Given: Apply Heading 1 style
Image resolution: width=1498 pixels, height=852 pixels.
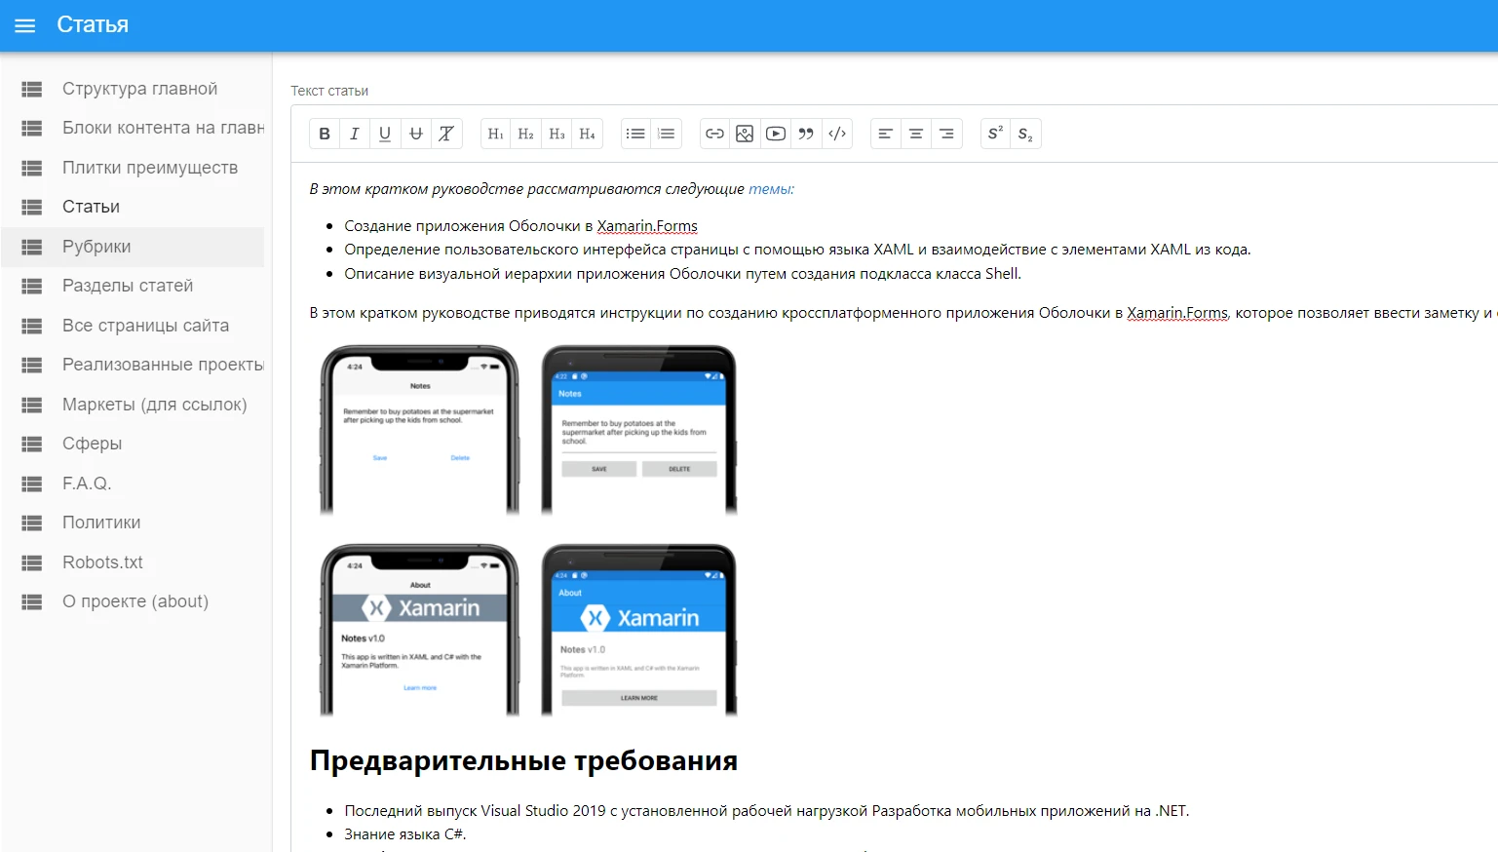Looking at the screenshot, I should 496,134.
